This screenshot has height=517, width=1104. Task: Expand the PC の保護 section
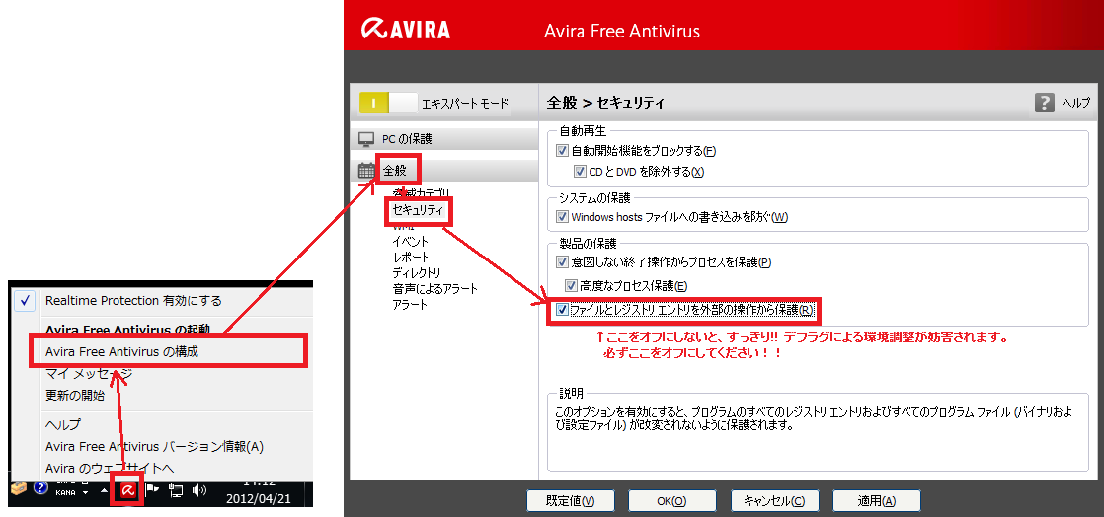point(444,139)
